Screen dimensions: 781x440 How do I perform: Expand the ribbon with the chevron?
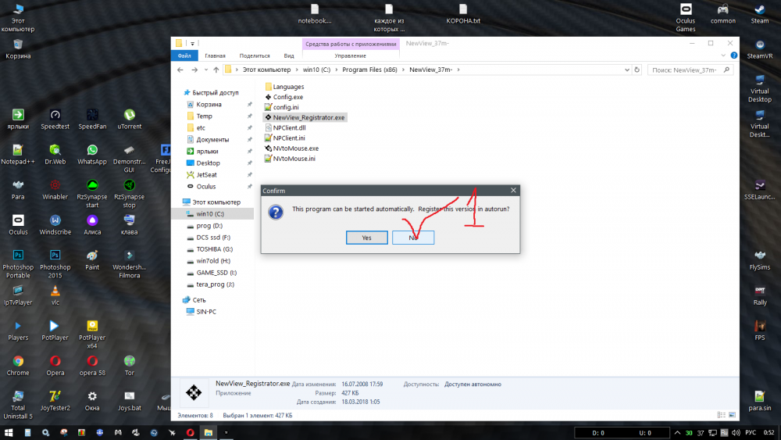coord(723,55)
